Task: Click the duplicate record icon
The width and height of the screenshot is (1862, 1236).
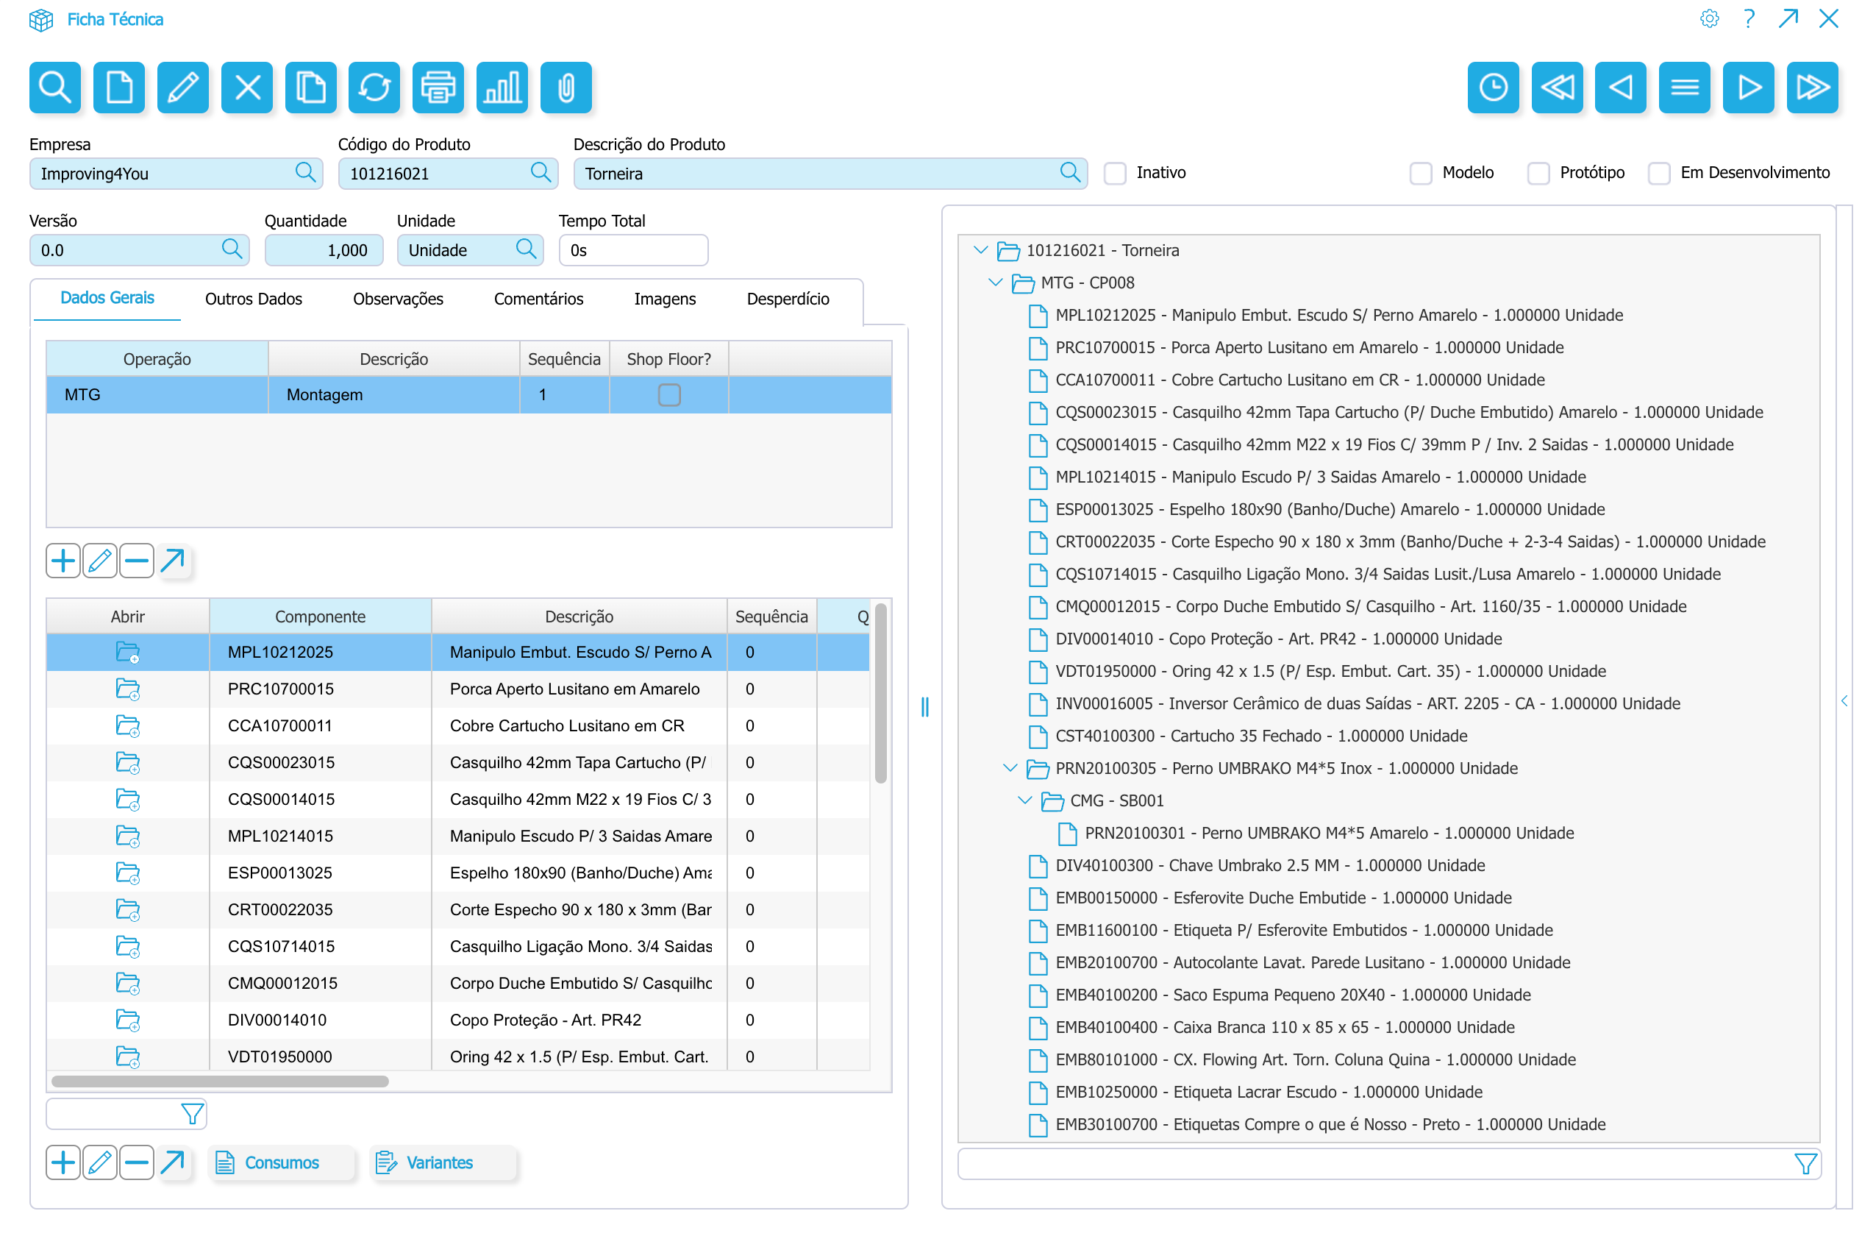Action: [x=310, y=87]
